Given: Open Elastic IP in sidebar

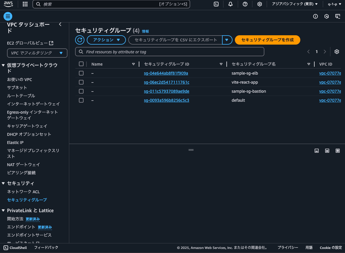Looking at the screenshot, I should [15, 143].
